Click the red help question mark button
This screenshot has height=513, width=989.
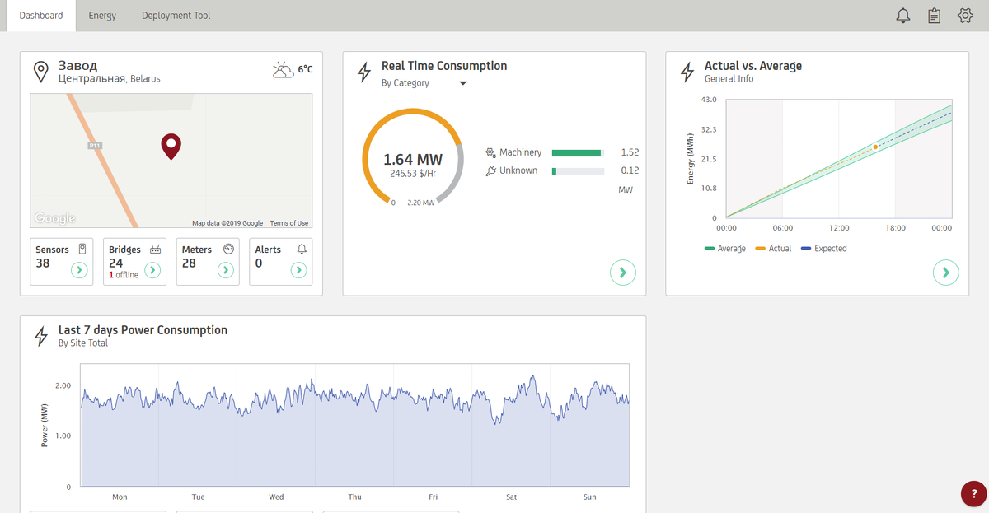point(974,493)
